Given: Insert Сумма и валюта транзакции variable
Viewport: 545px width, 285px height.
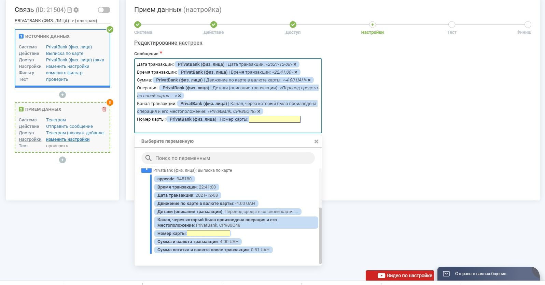Looking at the screenshot, I should coord(198,242).
